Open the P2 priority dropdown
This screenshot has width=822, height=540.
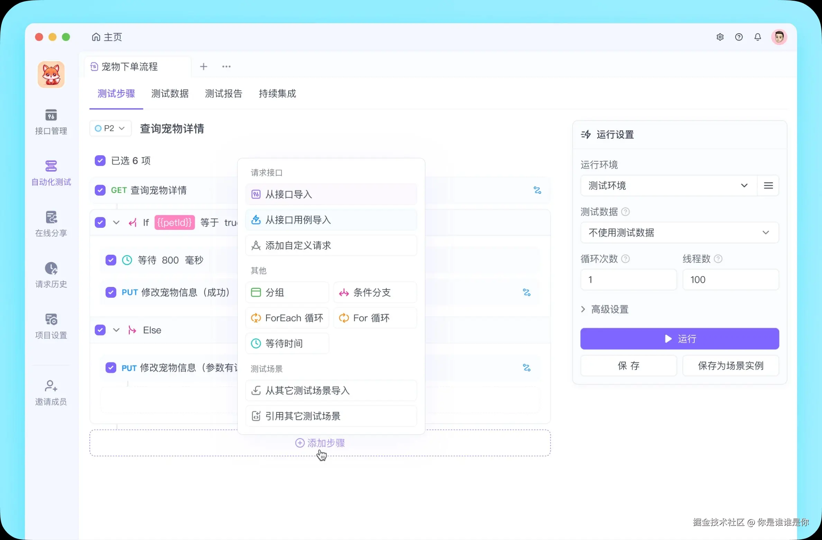click(110, 128)
